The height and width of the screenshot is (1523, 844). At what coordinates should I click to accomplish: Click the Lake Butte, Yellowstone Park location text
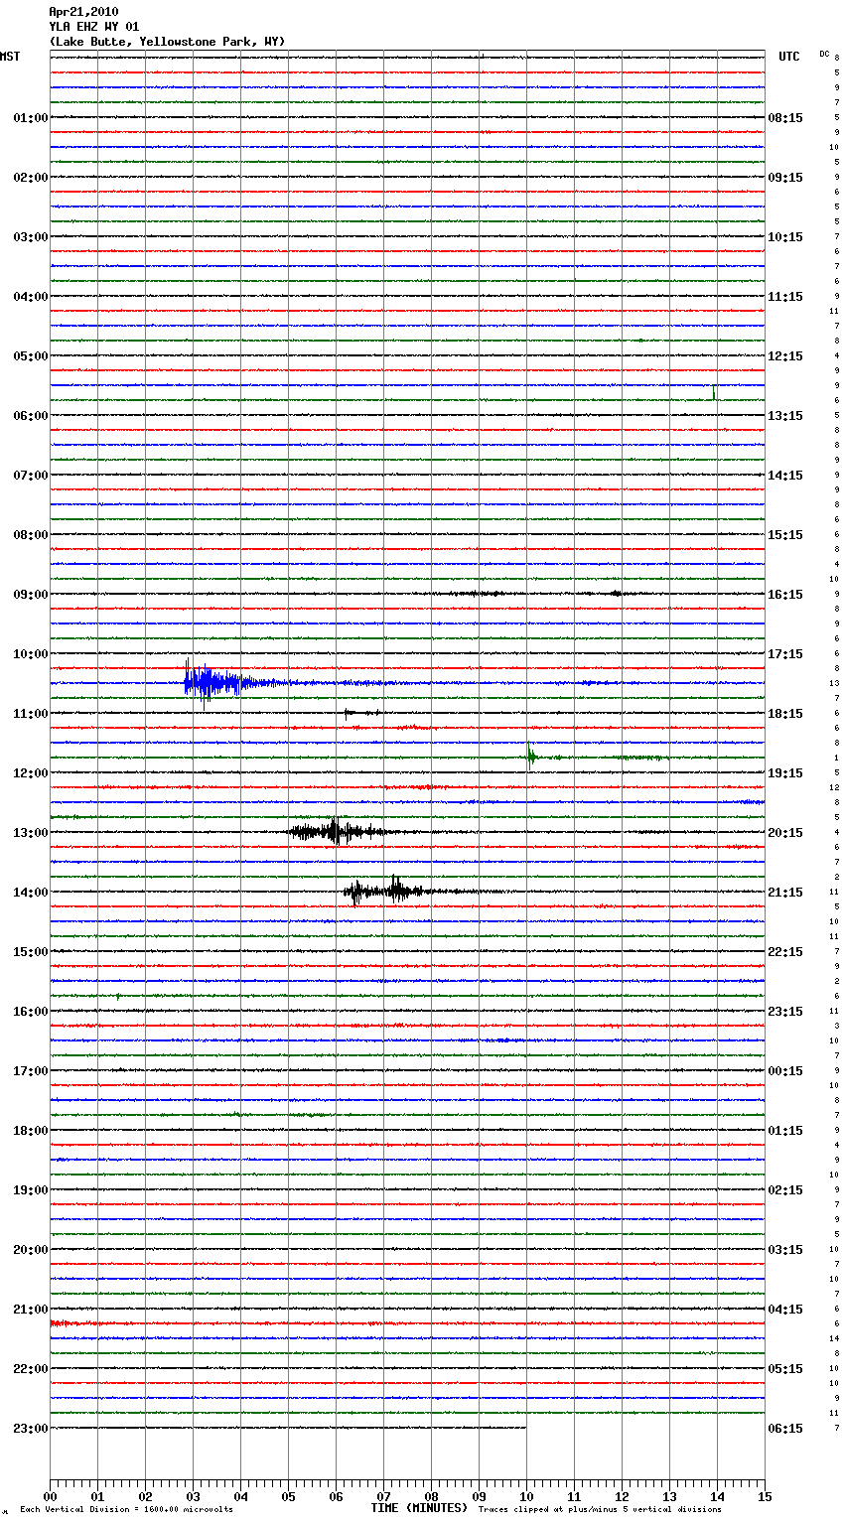click(167, 42)
